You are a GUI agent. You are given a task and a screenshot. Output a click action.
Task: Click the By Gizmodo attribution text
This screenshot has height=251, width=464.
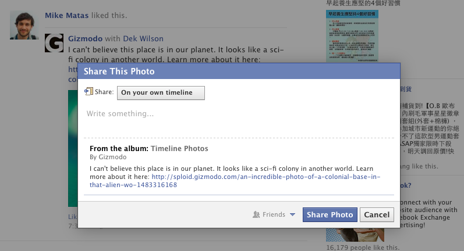point(108,157)
